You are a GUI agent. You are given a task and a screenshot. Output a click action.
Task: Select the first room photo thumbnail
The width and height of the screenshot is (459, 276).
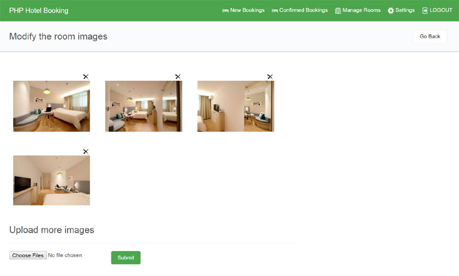pyautogui.click(x=52, y=106)
